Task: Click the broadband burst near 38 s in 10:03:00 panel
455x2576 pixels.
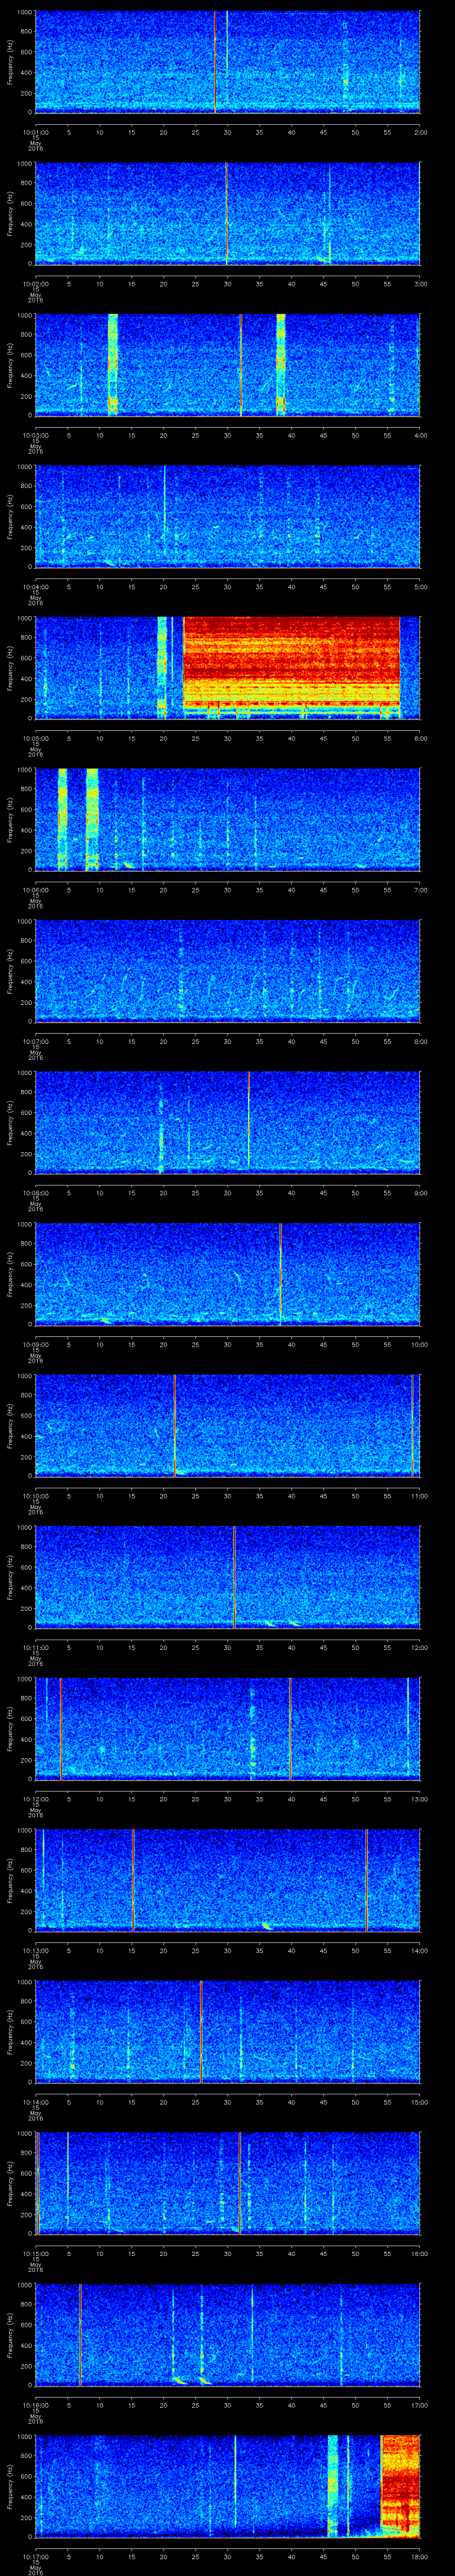Action: tap(281, 364)
